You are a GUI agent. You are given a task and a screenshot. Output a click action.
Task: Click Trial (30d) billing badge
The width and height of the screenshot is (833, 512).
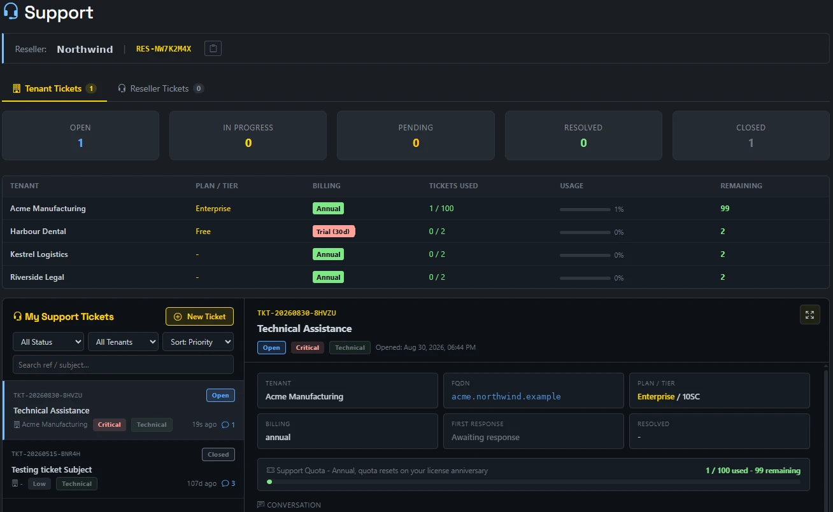(334, 232)
